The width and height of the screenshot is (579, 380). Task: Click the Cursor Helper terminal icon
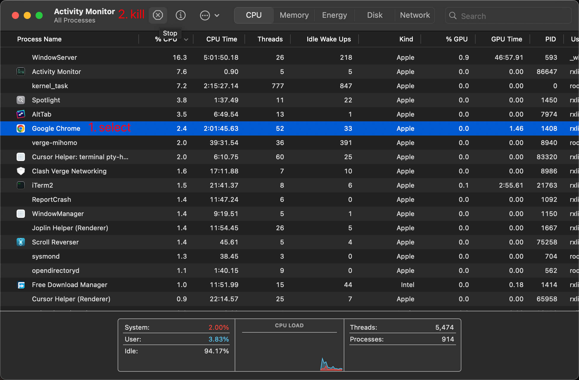click(21, 157)
